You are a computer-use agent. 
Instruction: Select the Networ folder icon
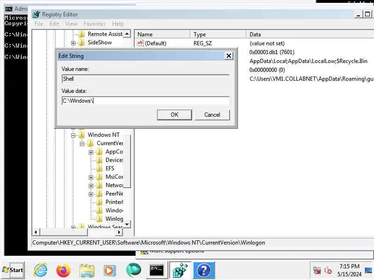coord(100,185)
